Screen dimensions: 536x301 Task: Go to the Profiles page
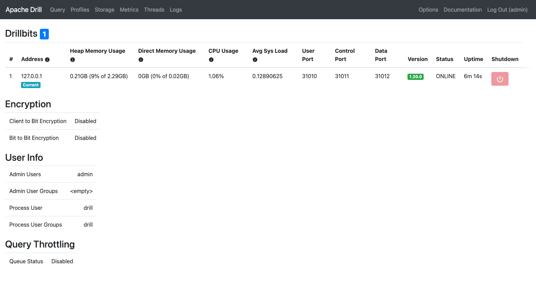pyautogui.click(x=80, y=10)
